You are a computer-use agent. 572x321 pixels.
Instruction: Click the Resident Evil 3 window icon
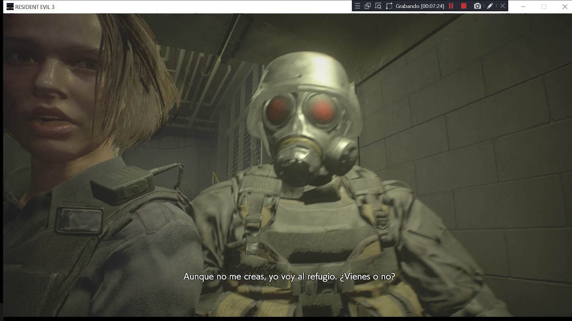coord(10,7)
